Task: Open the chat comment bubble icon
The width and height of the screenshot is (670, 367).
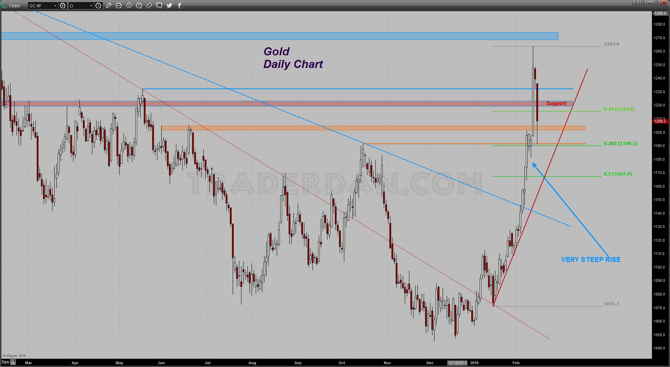Action: pos(159,6)
